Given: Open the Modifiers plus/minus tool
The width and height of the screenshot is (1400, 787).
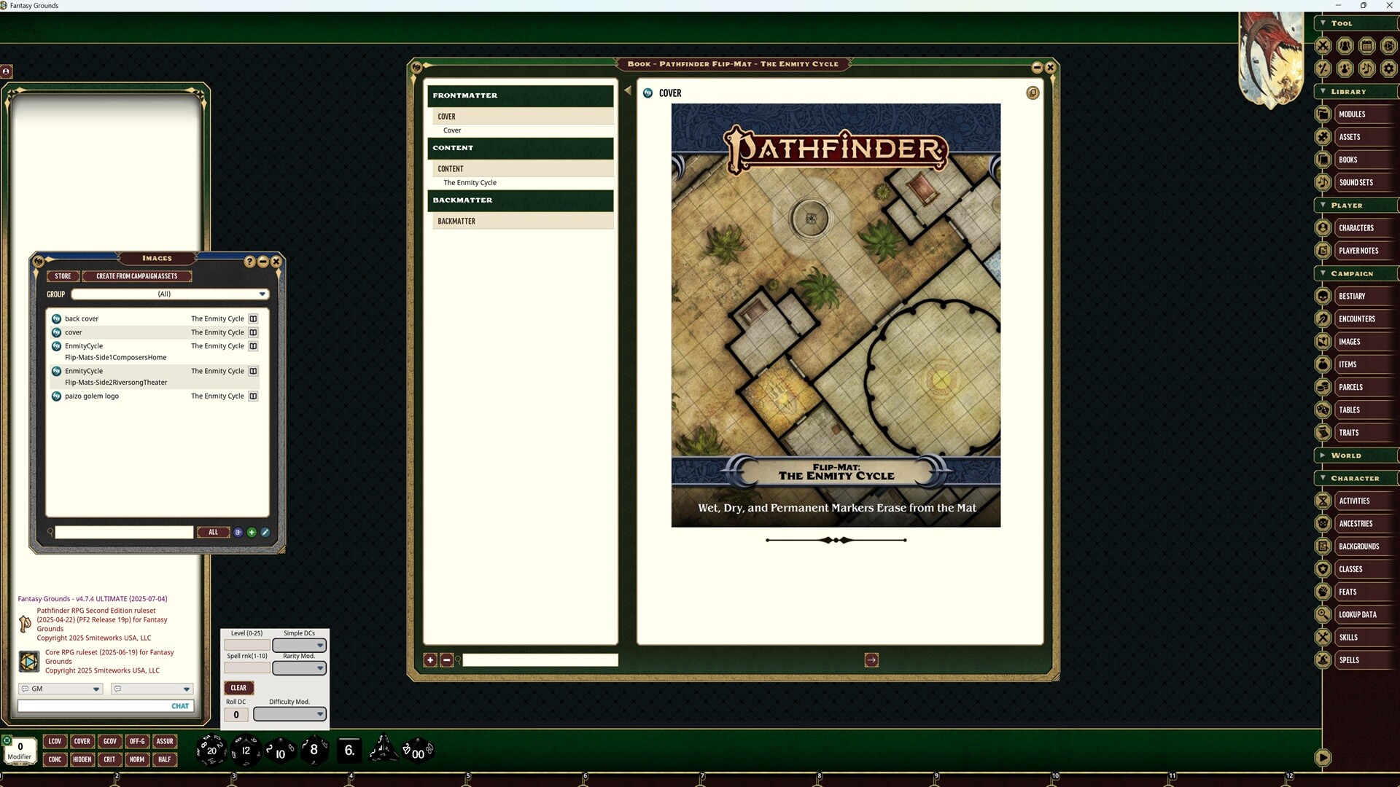Looking at the screenshot, I should [1323, 68].
